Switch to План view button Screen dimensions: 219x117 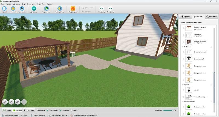7,110
